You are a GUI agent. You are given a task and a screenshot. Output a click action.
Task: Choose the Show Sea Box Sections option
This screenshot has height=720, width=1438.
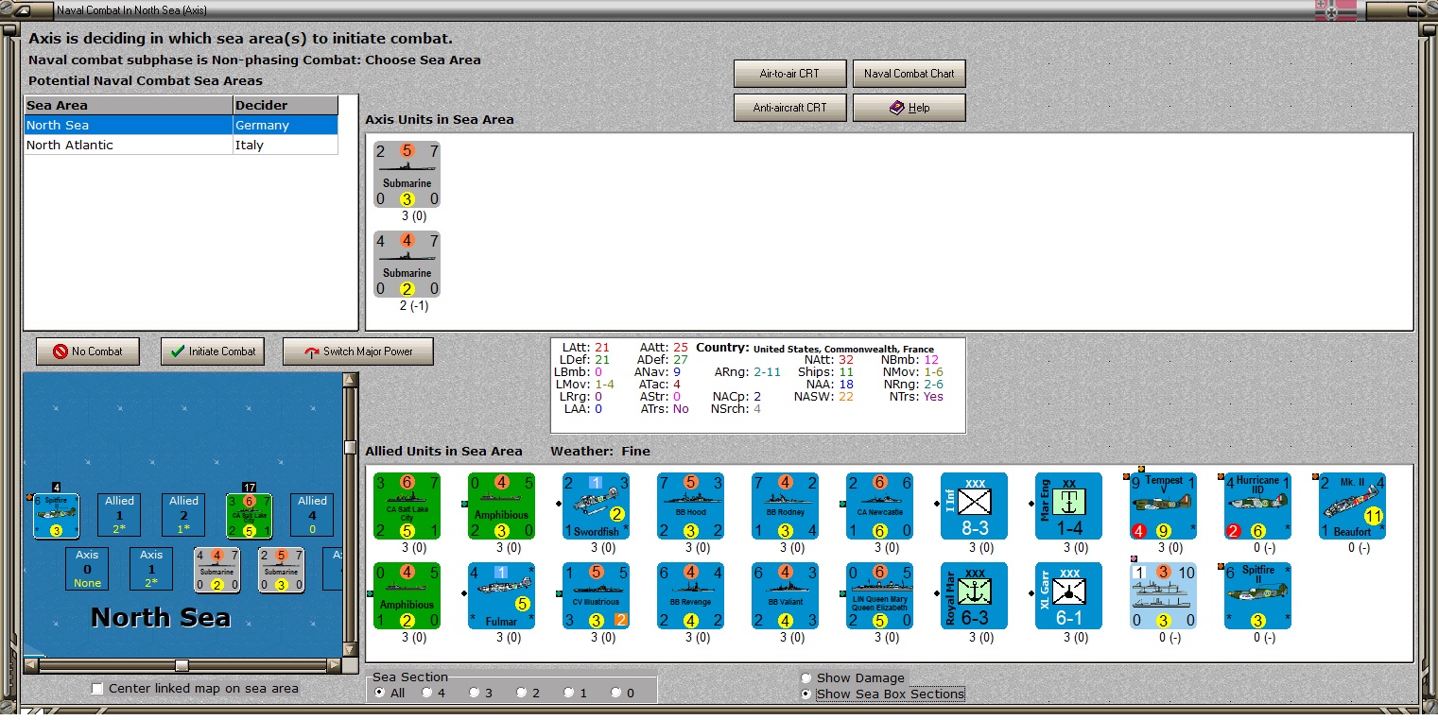coord(883,694)
